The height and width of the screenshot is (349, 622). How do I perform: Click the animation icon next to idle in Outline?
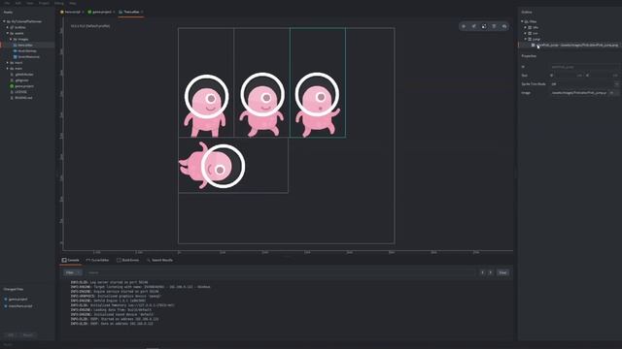point(530,27)
